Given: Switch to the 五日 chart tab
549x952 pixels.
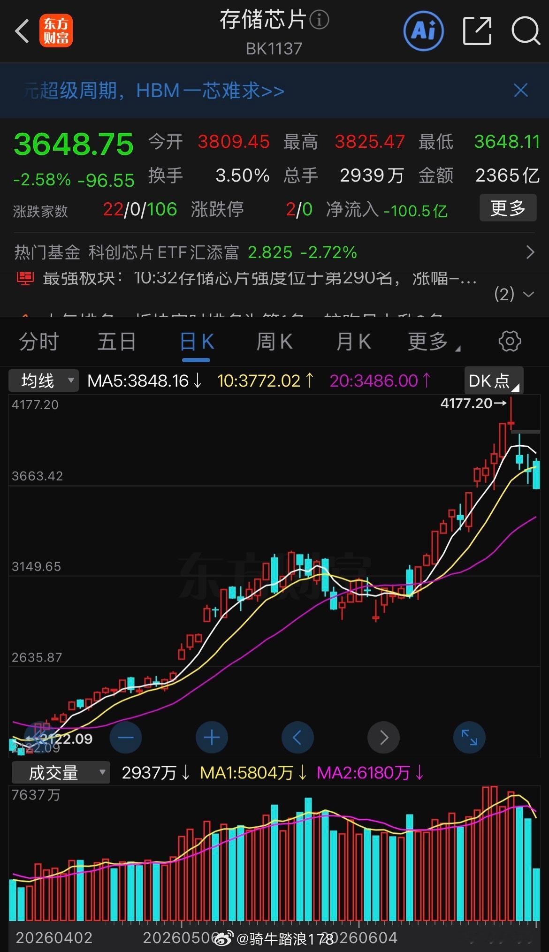Looking at the screenshot, I should (117, 342).
